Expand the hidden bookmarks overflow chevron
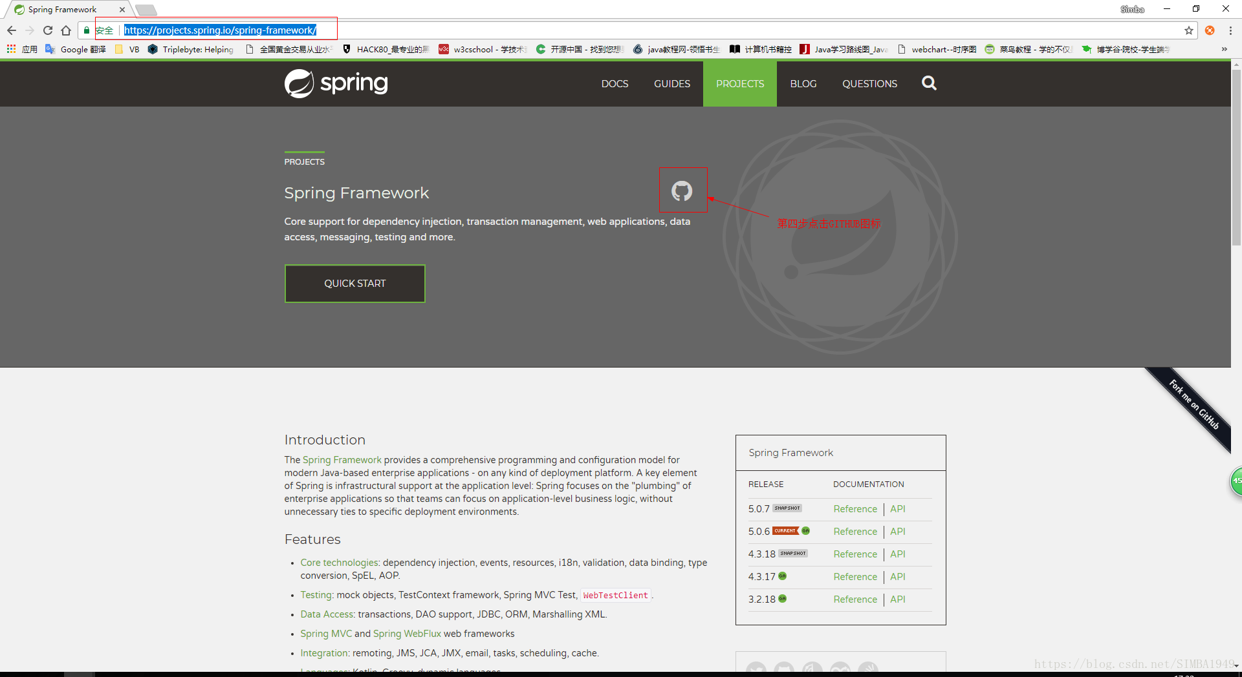Screen dimensions: 1242x677 pos(1224,49)
